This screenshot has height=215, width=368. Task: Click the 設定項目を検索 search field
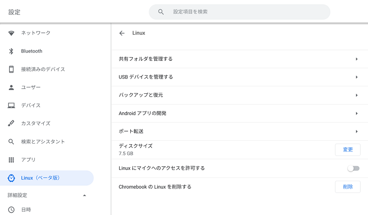(240, 12)
